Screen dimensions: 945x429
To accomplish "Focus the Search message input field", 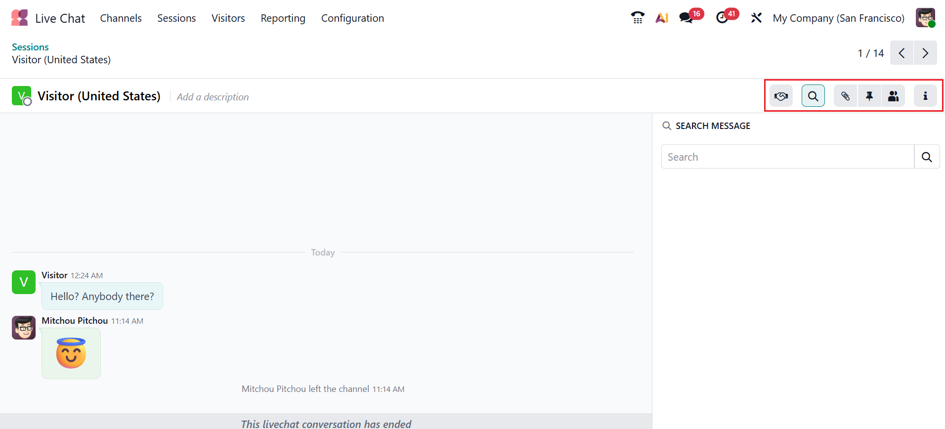I will point(787,157).
